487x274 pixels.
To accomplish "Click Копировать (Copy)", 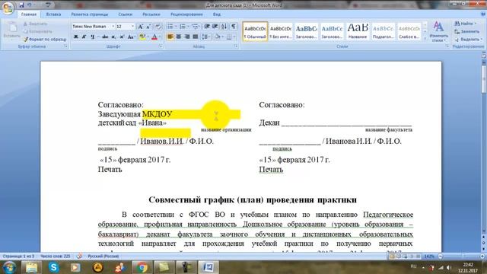I will (x=38, y=32).
